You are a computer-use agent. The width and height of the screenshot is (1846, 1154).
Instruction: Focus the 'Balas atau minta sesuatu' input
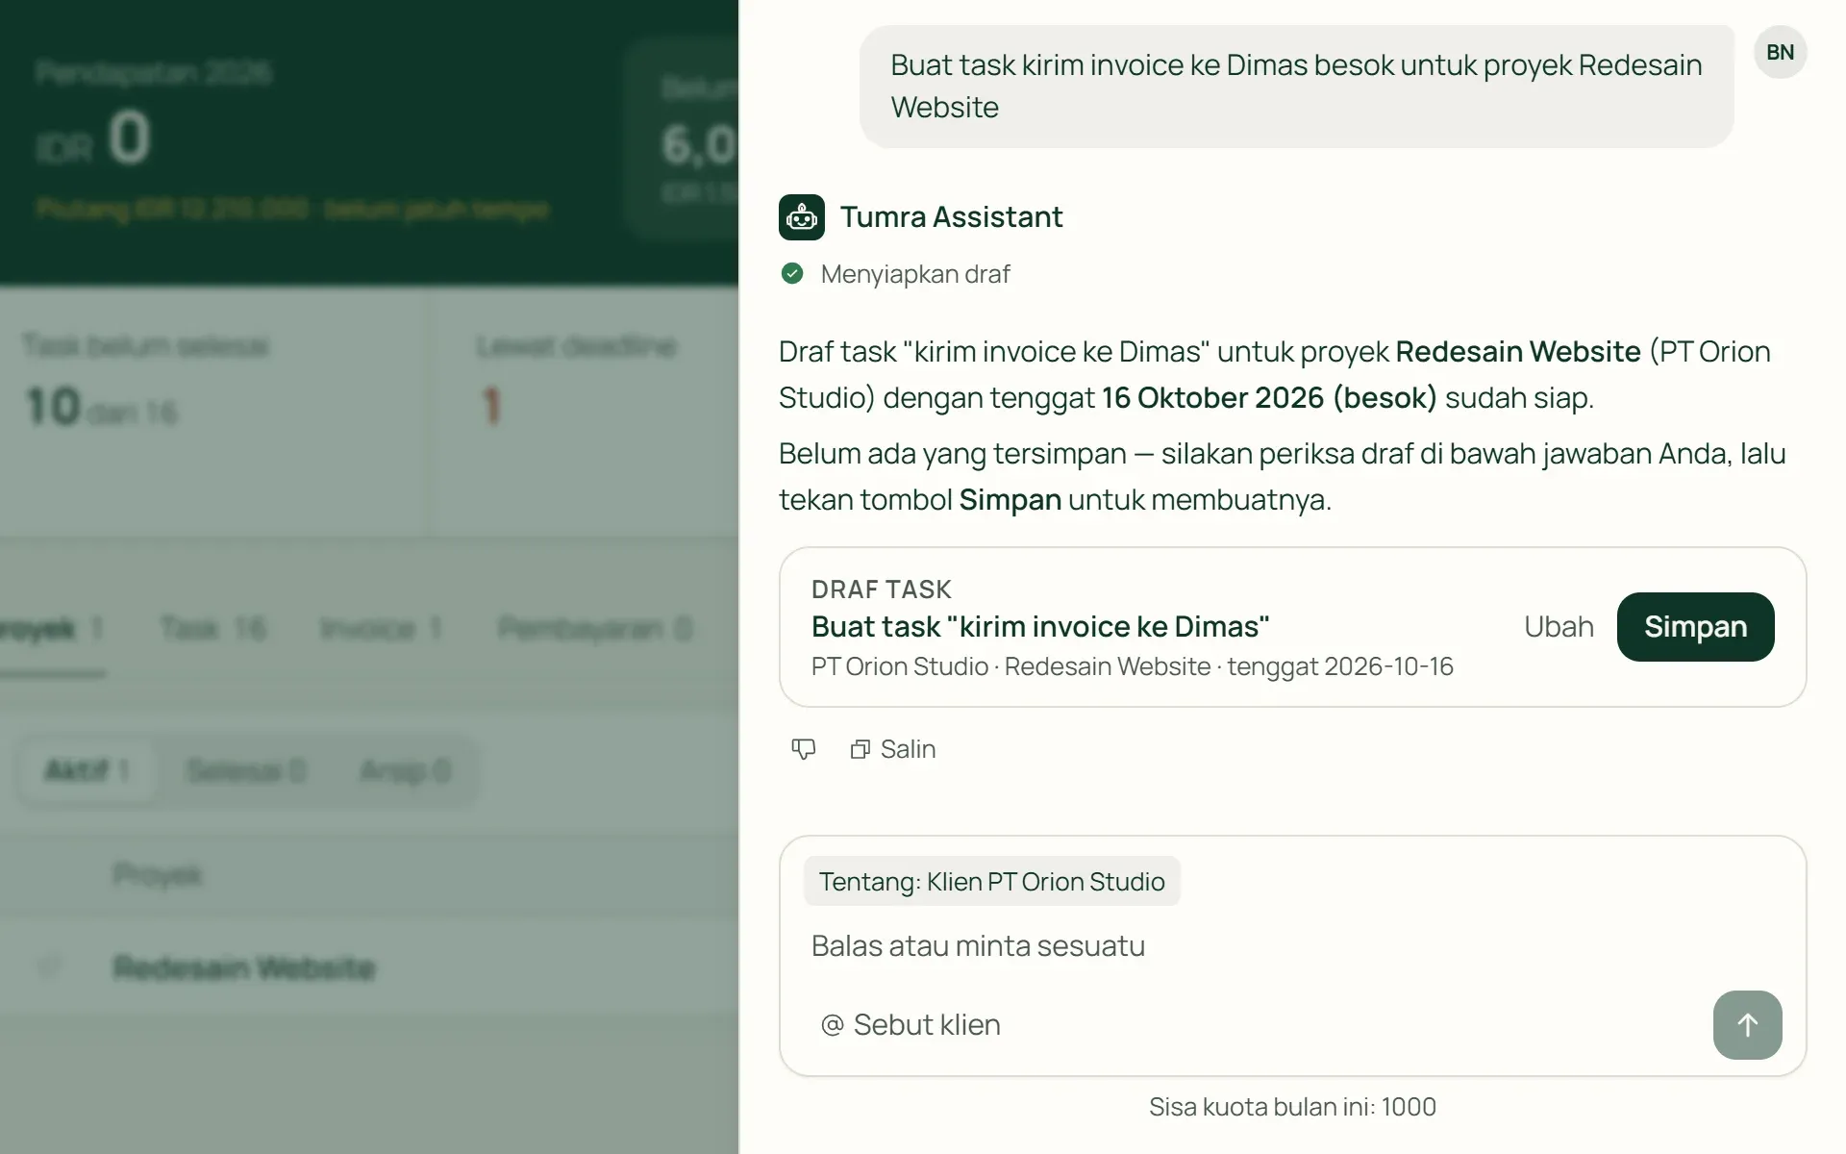pyautogui.click(x=1292, y=946)
